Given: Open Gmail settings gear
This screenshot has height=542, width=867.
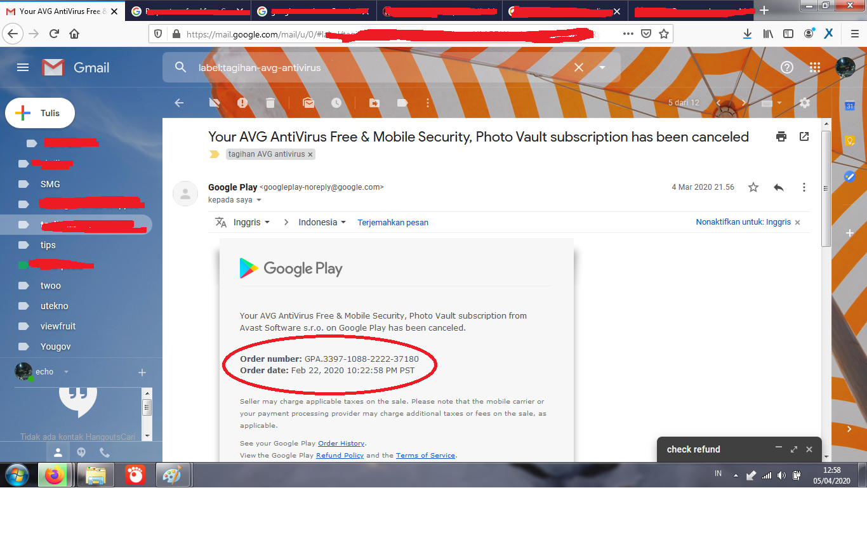Looking at the screenshot, I should point(805,103).
